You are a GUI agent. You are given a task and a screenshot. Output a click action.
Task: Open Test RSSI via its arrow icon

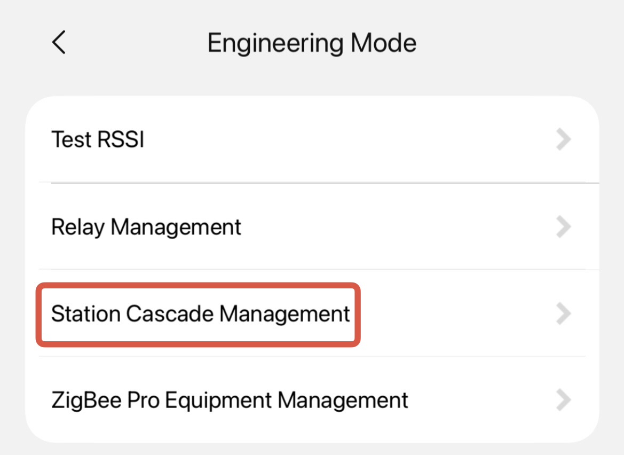click(564, 139)
